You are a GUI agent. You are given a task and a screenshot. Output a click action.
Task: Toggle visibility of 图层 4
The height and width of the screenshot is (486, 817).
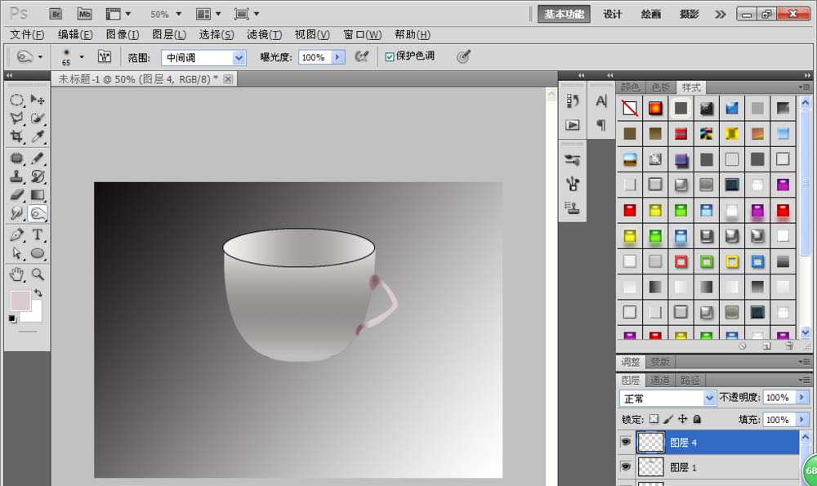coord(625,442)
